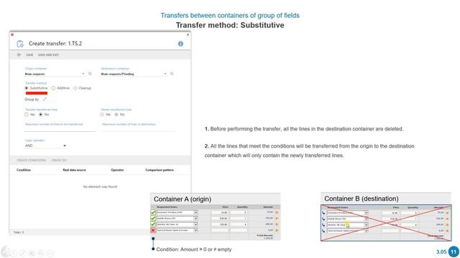Viewport: 460px width, 258px height.
Task: Expand Mobile Phone item dropdown in Container A
Action: 195,218
